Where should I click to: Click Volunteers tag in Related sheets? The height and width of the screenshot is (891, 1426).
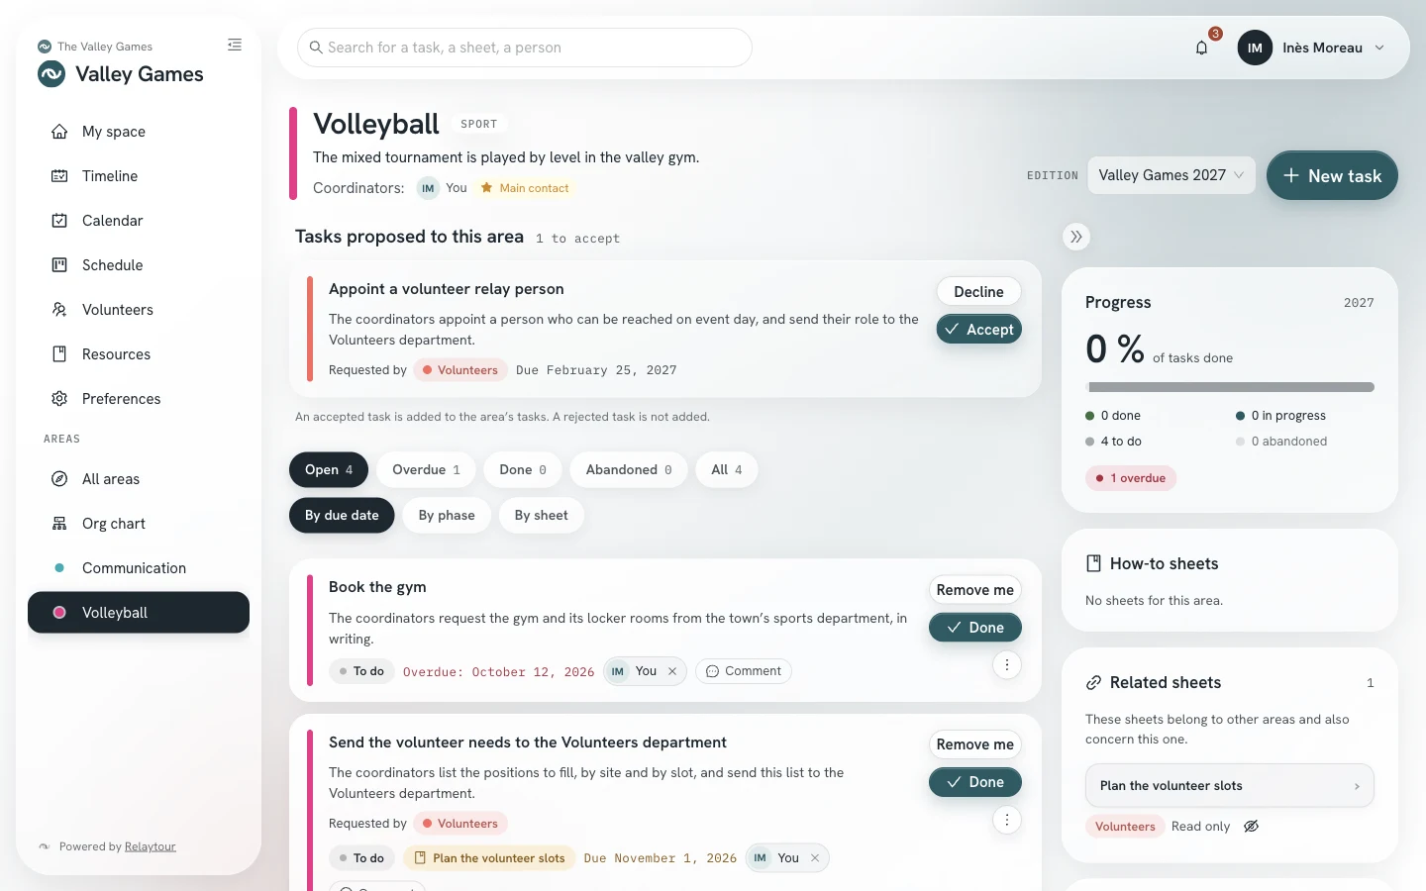(1125, 827)
